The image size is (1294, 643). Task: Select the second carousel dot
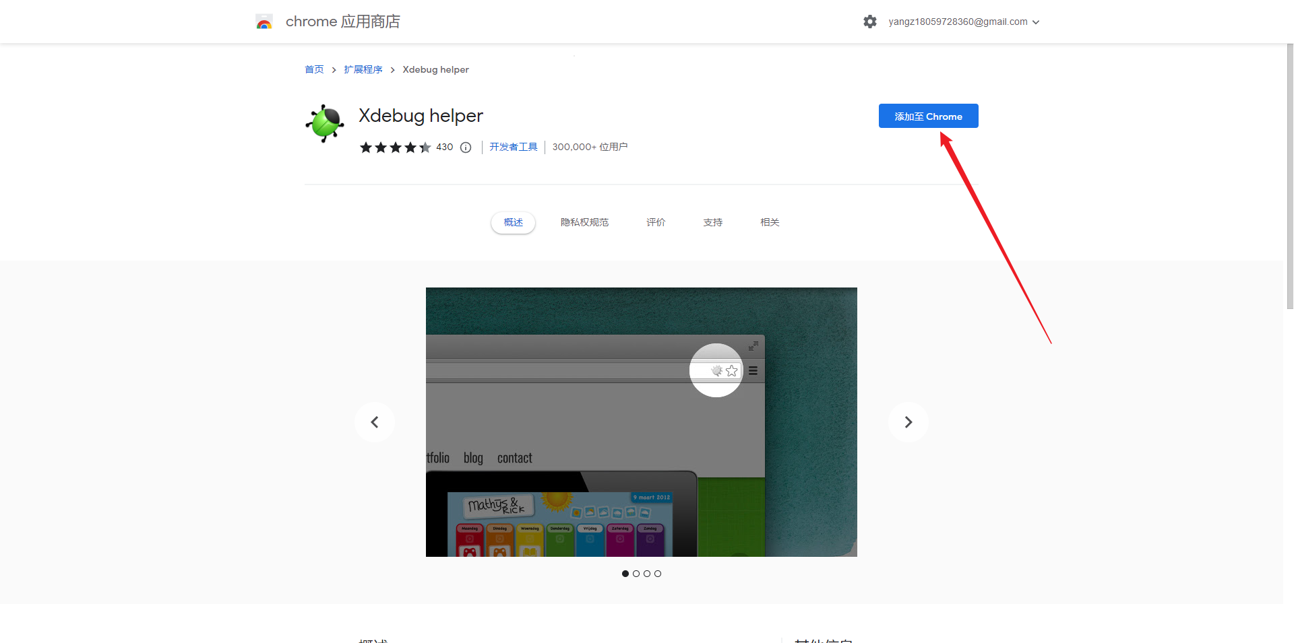[x=636, y=574]
